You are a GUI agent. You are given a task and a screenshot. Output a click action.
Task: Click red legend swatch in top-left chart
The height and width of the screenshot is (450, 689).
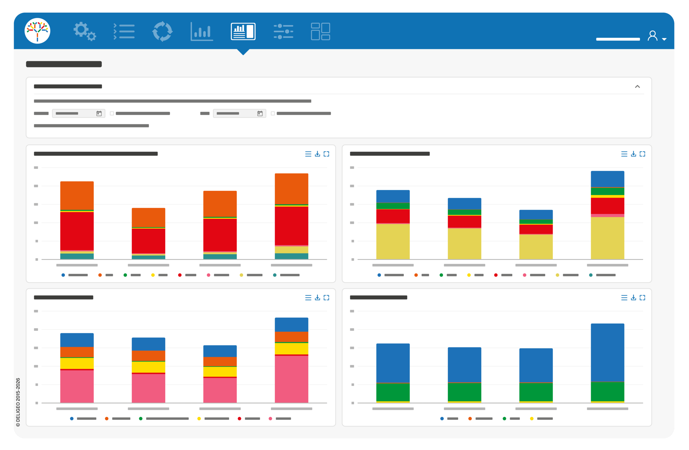(x=180, y=275)
